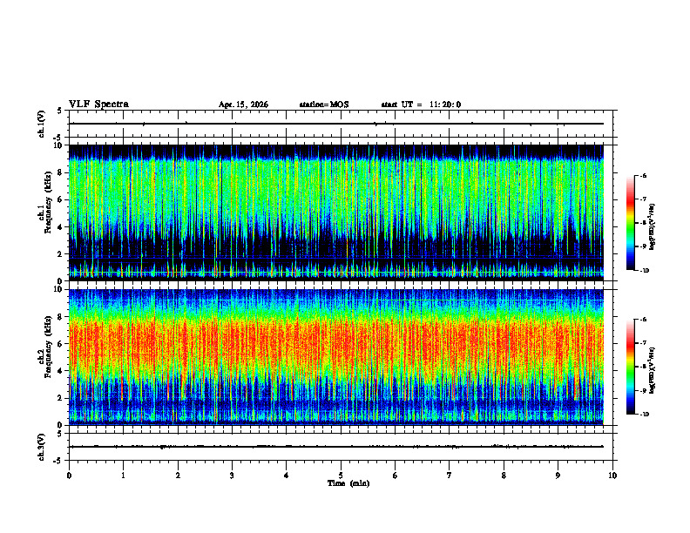Click the "5" tick on ch.1(V) axis
Screen dimensions: 690x533
pos(60,111)
